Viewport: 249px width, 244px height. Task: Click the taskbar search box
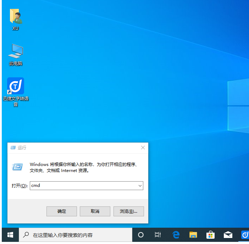pyautogui.click(x=75, y=235)
